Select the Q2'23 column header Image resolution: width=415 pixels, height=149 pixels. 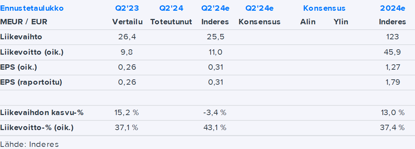(x=127, y=8)
